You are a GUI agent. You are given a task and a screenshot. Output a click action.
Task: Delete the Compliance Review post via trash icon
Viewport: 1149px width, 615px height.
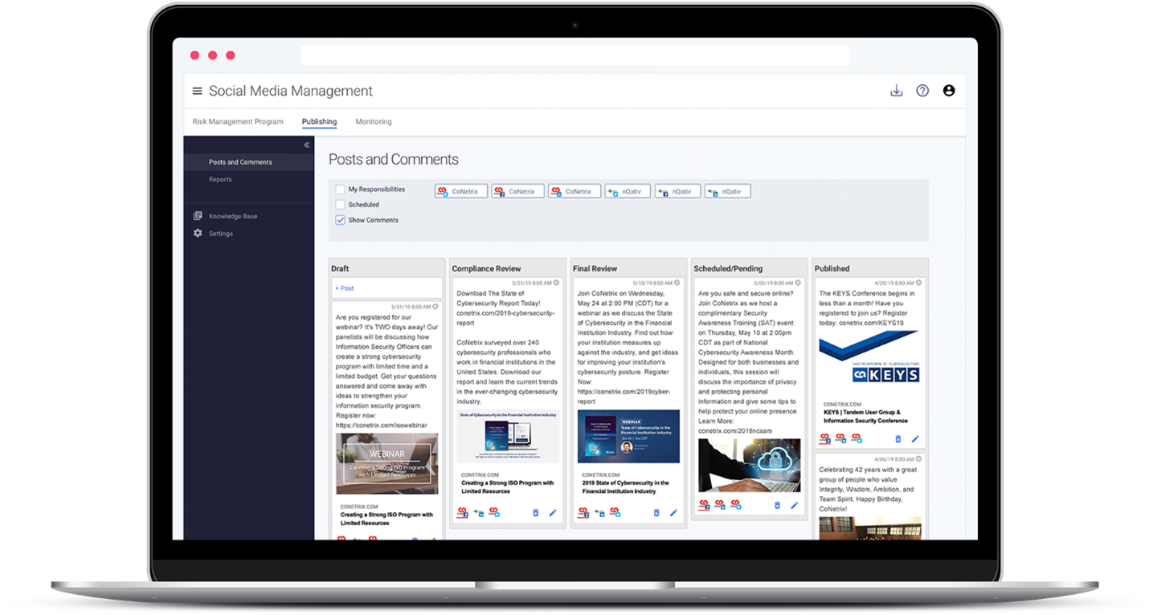pos(535,512)
